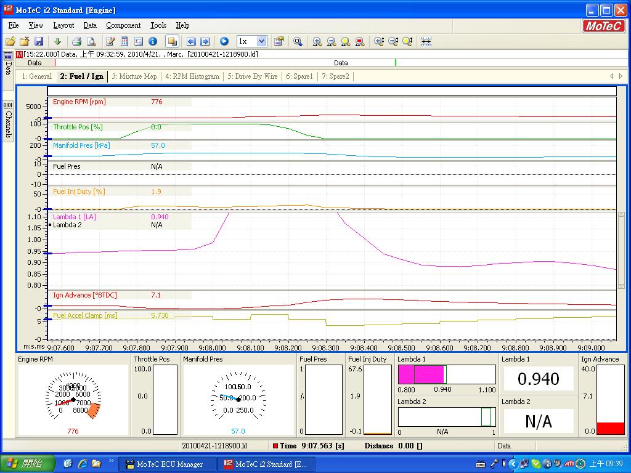Expand the Channels side panel tab
This screenshot has height=473, width=631.
[7, 120]
